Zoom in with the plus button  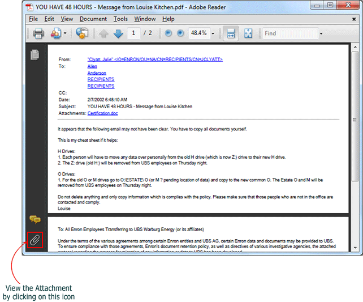click(x=180, y=33)
